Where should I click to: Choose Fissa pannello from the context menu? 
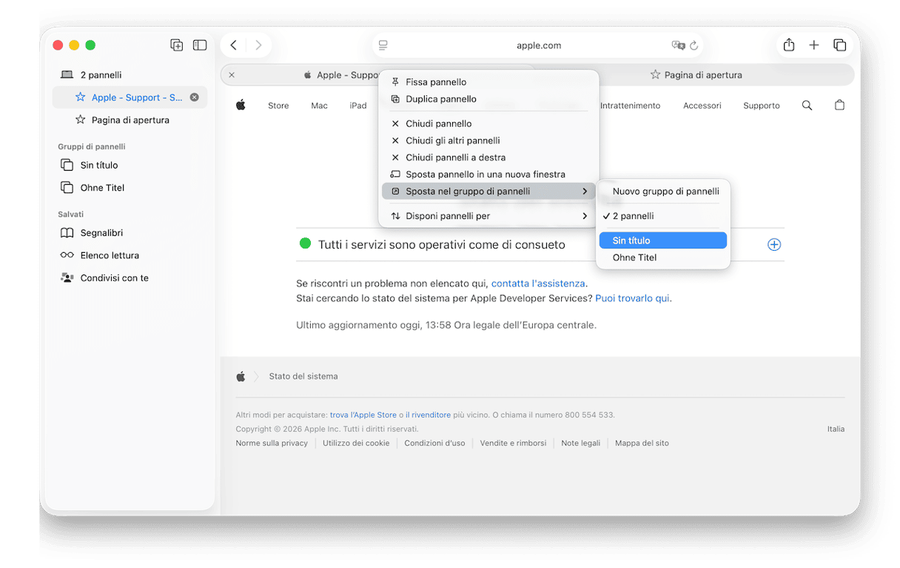coord(489,82)
